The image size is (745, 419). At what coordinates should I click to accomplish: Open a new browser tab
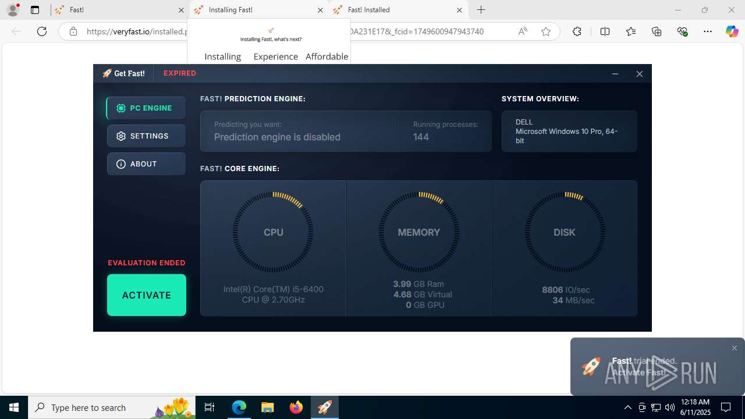481,10
